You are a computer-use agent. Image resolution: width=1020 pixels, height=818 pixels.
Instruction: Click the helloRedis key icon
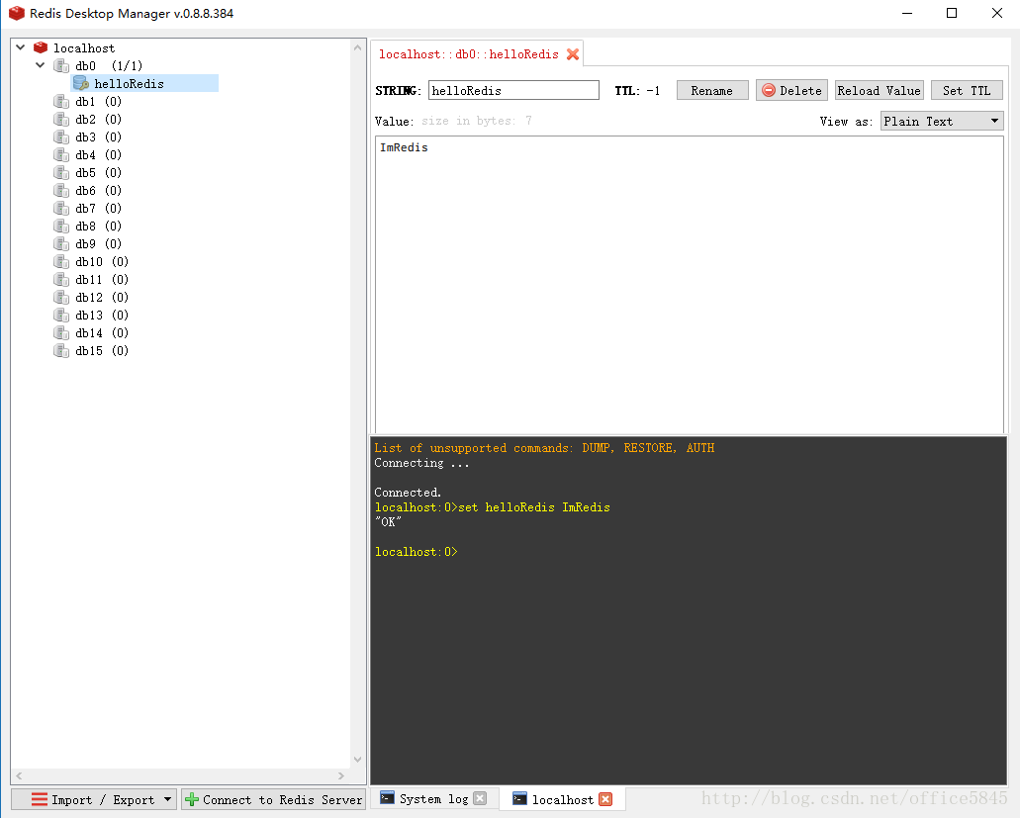(x=81, y=83)
